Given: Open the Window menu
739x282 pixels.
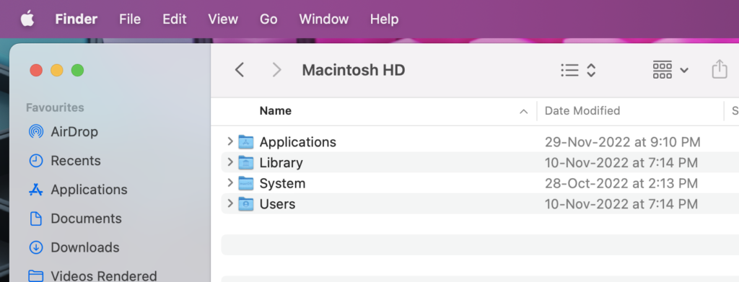Looking at the screenshot, I should (324, 19).
